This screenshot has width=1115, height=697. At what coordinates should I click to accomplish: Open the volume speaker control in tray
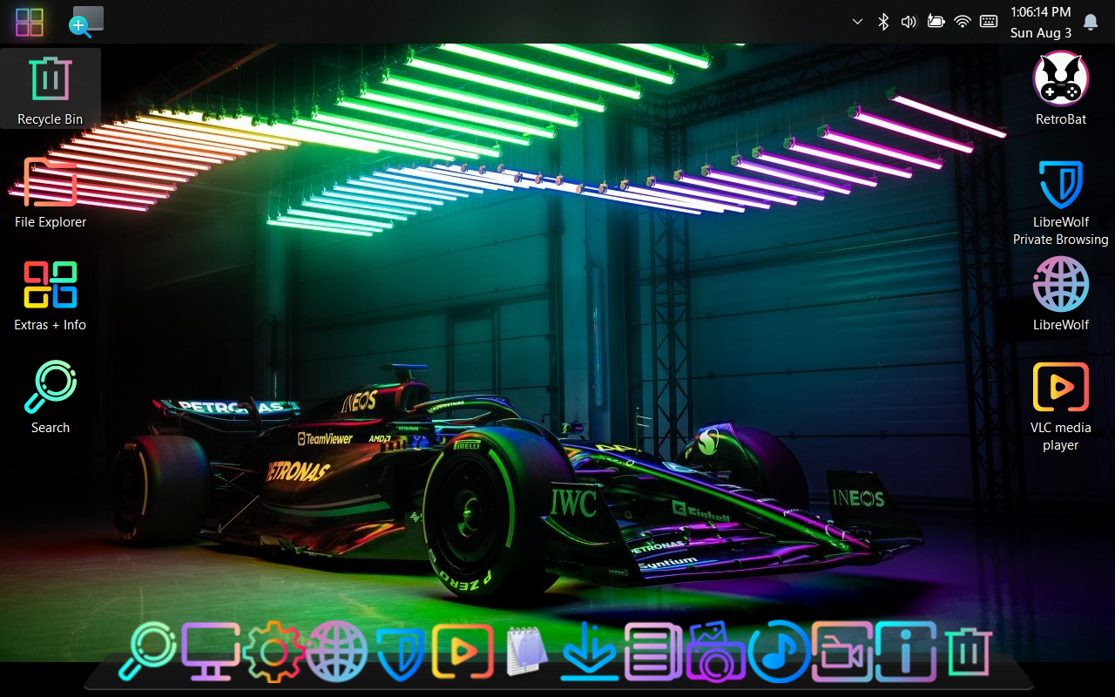point(909,22)
